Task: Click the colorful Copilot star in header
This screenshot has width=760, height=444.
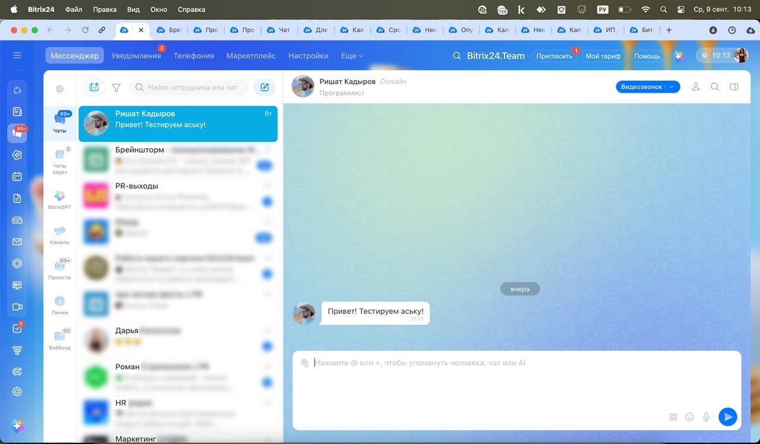Action: tap(679, 55)
